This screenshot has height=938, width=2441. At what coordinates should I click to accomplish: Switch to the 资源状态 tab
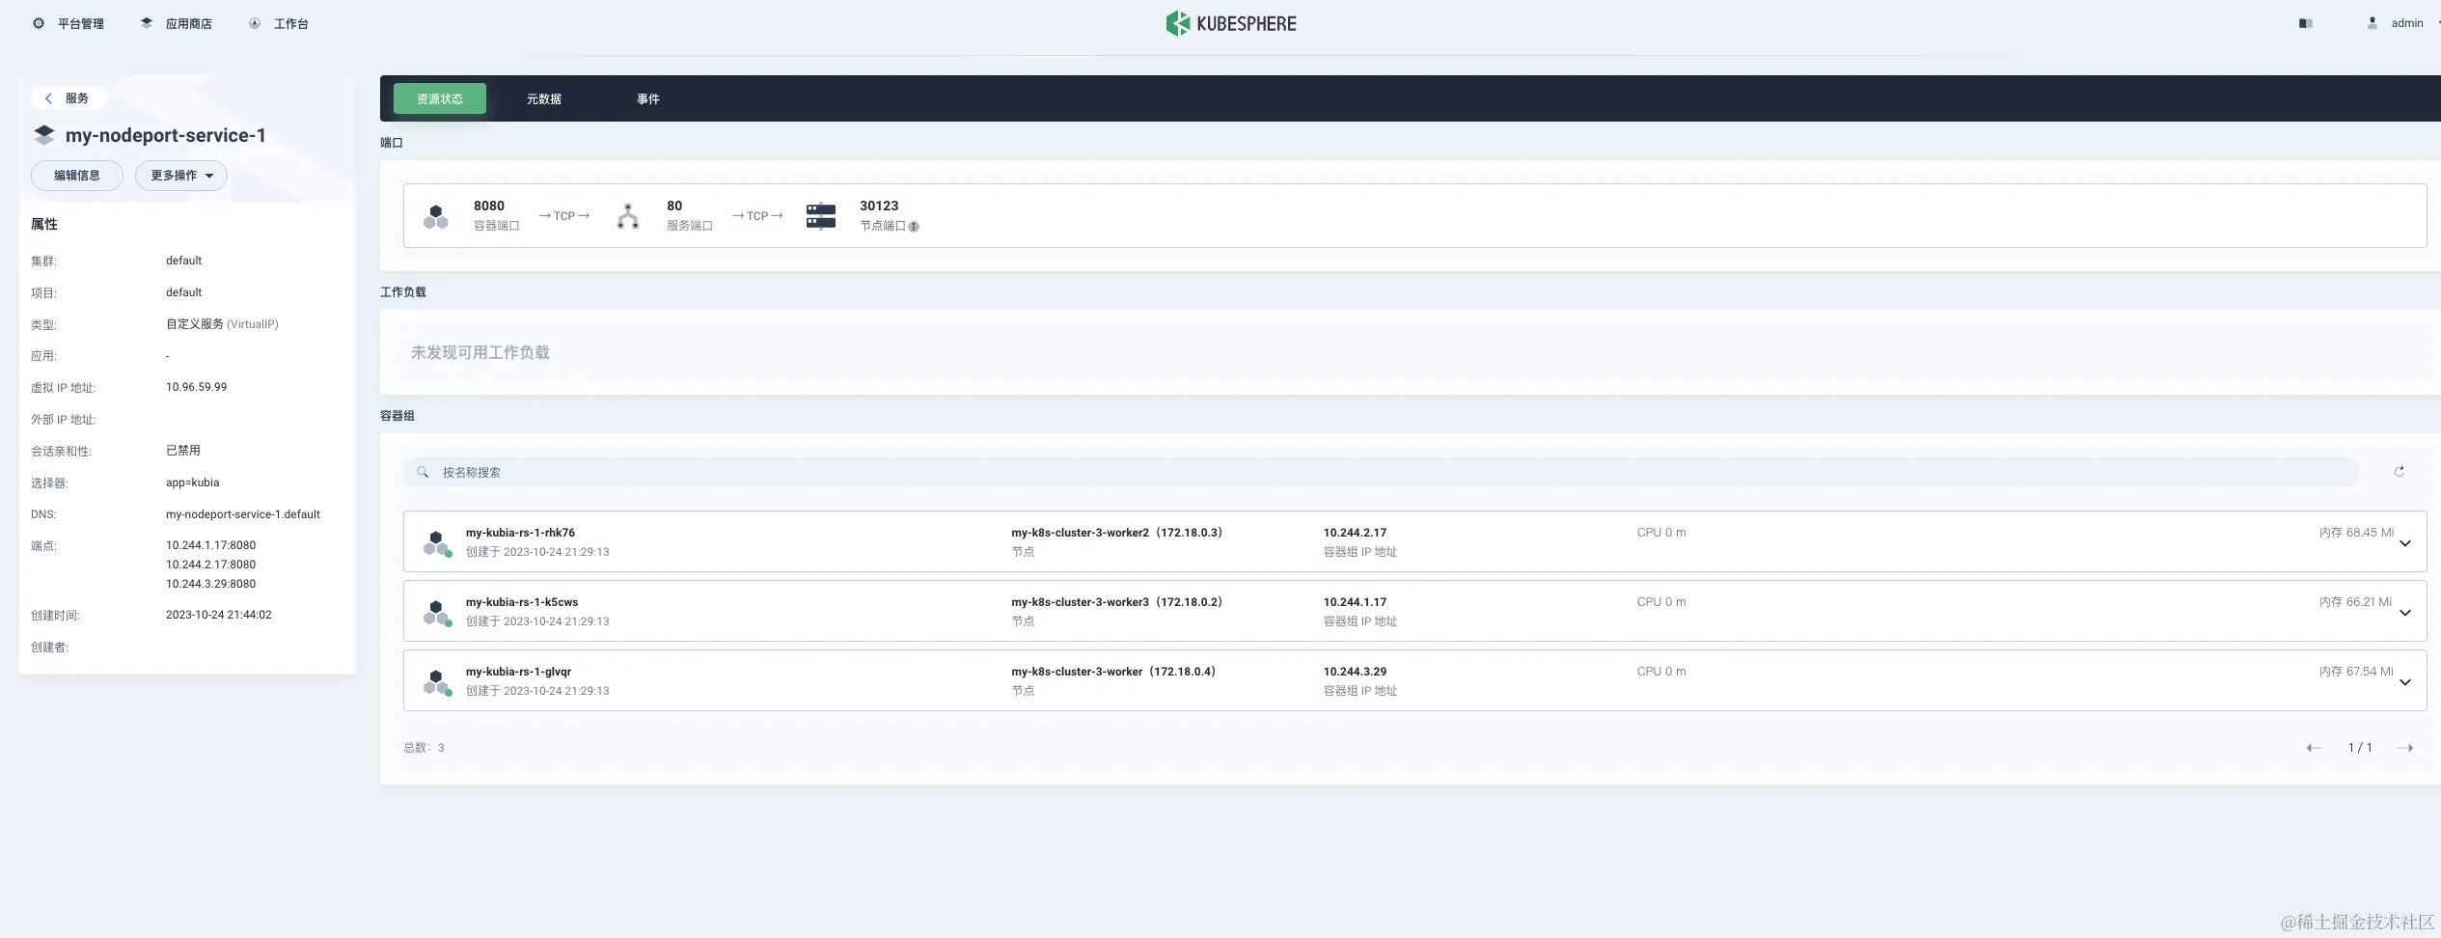point(440,98)
